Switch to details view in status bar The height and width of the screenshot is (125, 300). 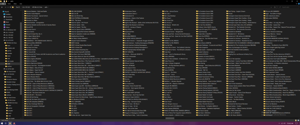[x=296, y=121]
